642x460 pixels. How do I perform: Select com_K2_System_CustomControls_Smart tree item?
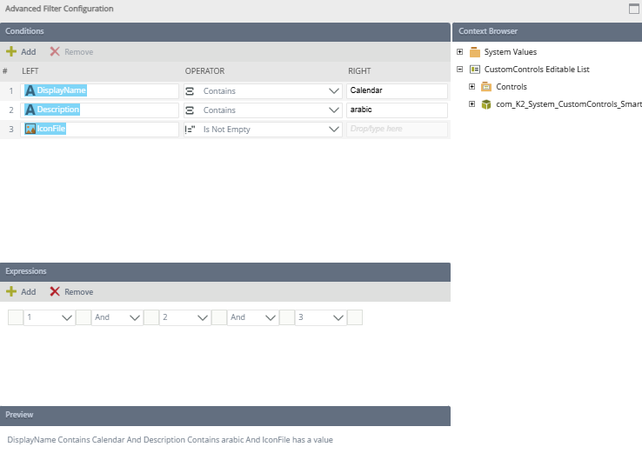(x=569, y=104)
